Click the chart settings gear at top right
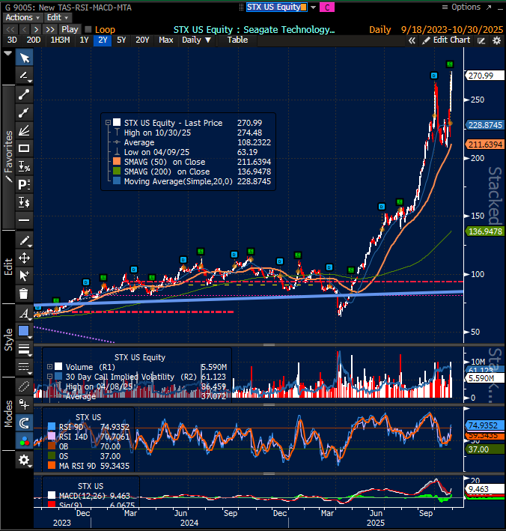Screen dimensions: 506x531 496,40
